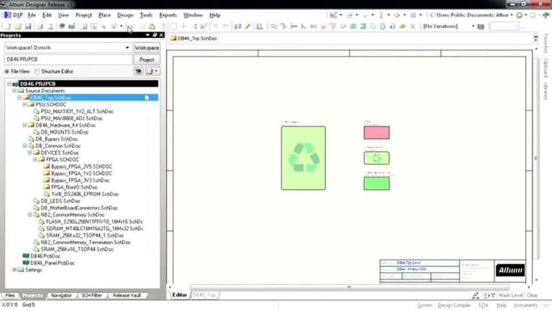This screenshot has height=310, width=552.
Task: Click the redo arrow icon
Action: click(x=225, y=26)
